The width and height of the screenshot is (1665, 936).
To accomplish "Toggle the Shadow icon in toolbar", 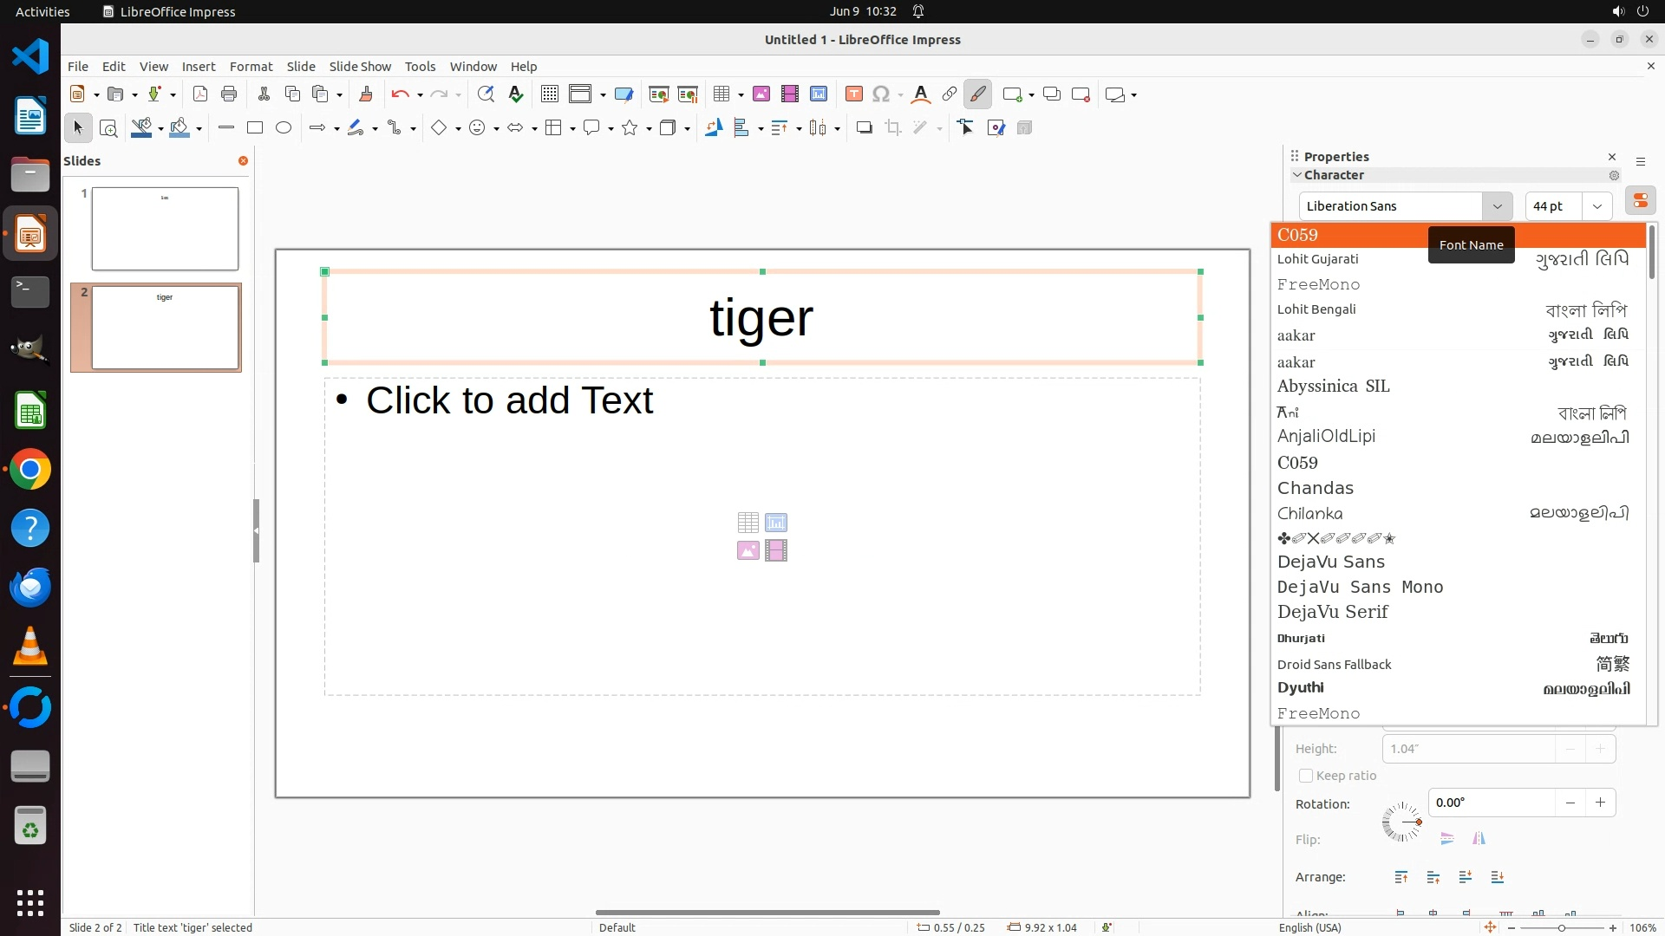I will 864,128.
